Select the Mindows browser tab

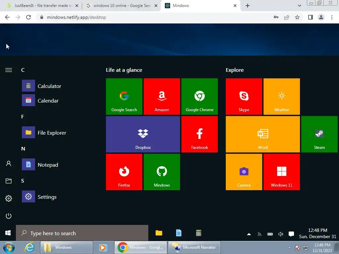(201, 6)
